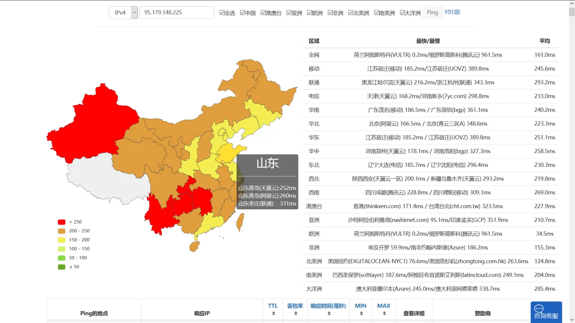Click the sort arrows under TTL column
Image resolution: width=575 pixels, height=323 pixels.
273,313
